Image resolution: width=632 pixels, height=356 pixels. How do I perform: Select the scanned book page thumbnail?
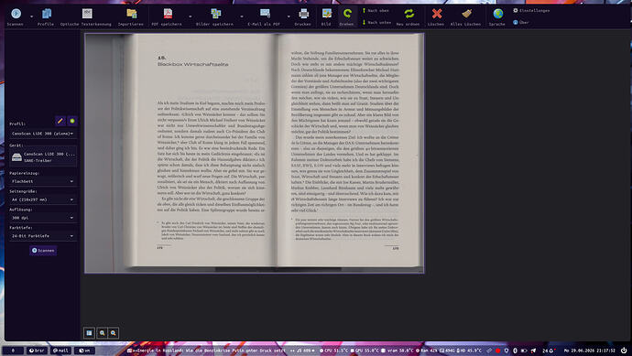255,153
